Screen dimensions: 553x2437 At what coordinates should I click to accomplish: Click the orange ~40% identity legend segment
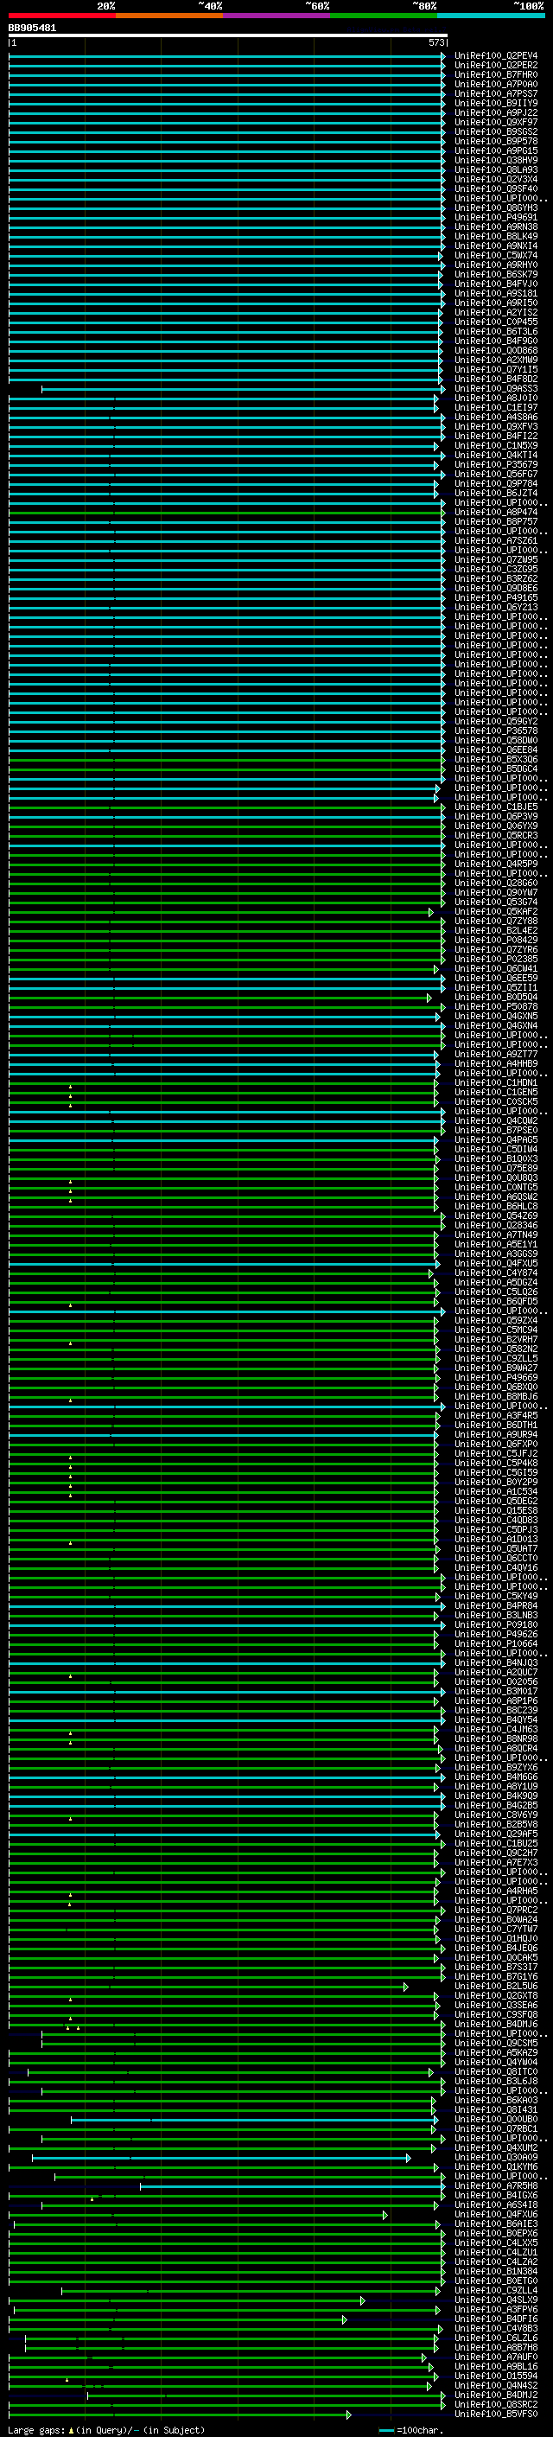(x=169, y=16)
